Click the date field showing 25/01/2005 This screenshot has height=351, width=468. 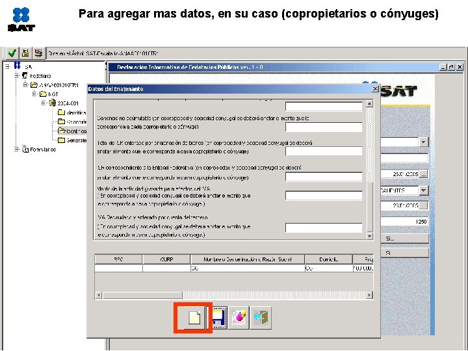point(400,174)
